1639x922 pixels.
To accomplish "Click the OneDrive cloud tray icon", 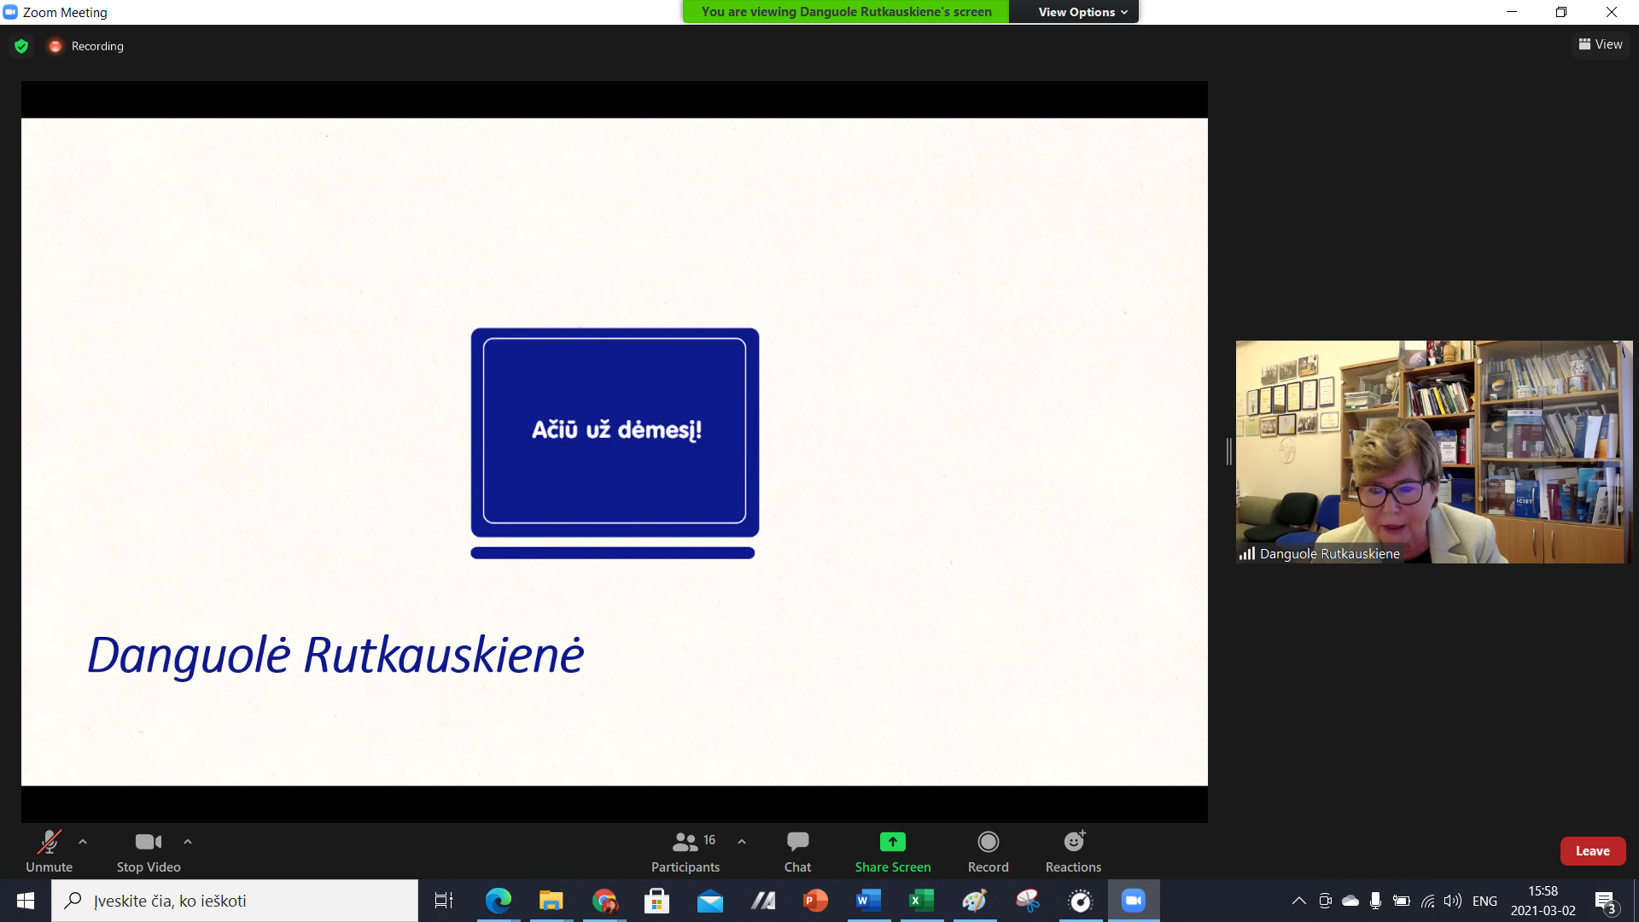I will (1350, 901).
